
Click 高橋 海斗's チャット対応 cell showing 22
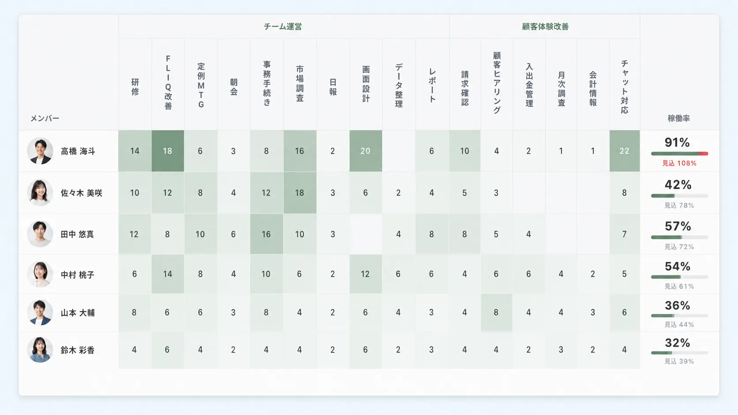[x=625, y=151]
